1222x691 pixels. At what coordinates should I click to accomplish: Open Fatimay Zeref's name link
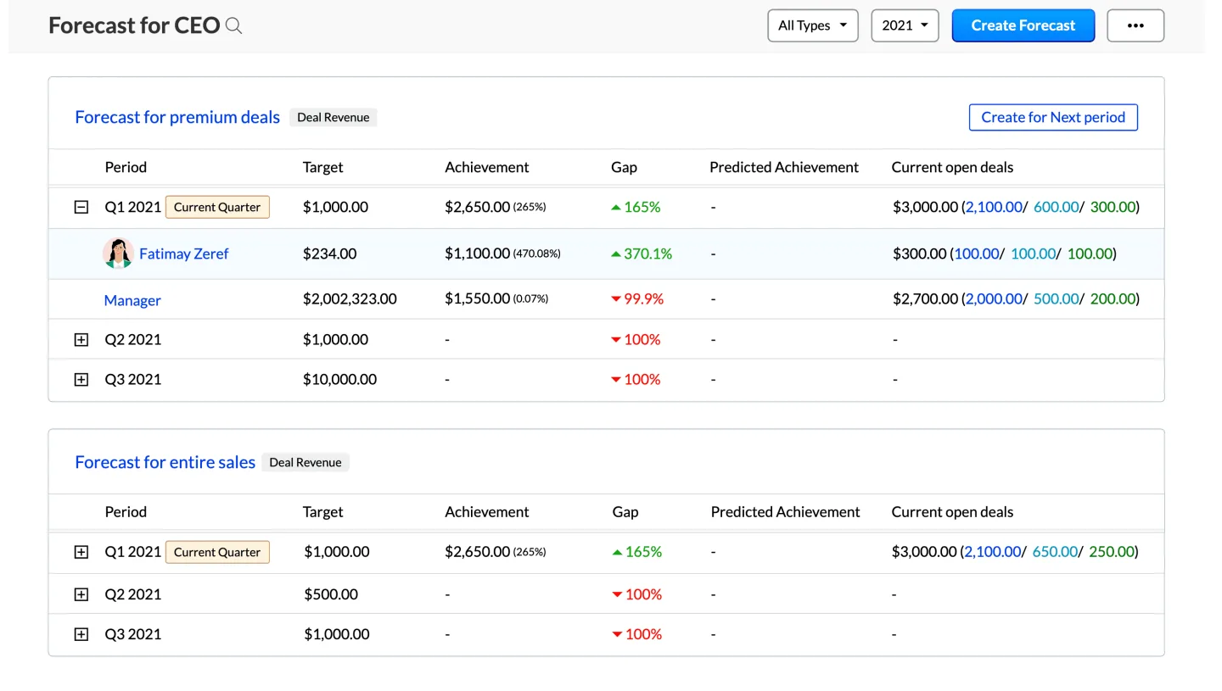click(x=183, y=254)
